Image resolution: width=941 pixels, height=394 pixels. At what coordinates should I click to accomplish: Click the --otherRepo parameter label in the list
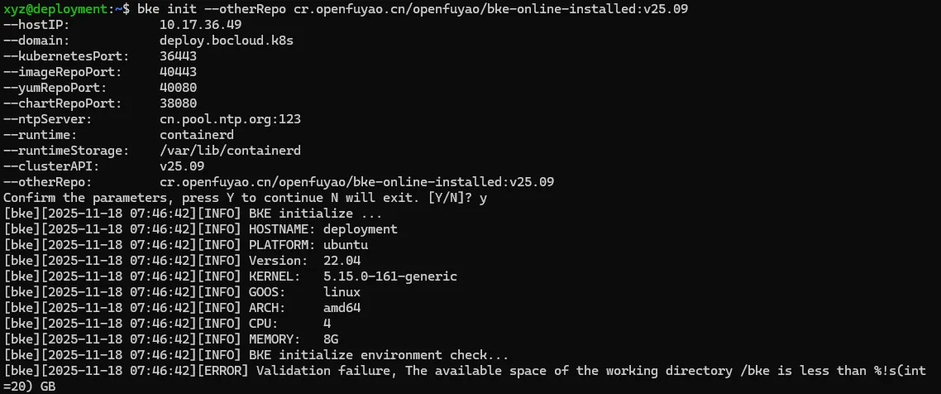click(43, 181)
